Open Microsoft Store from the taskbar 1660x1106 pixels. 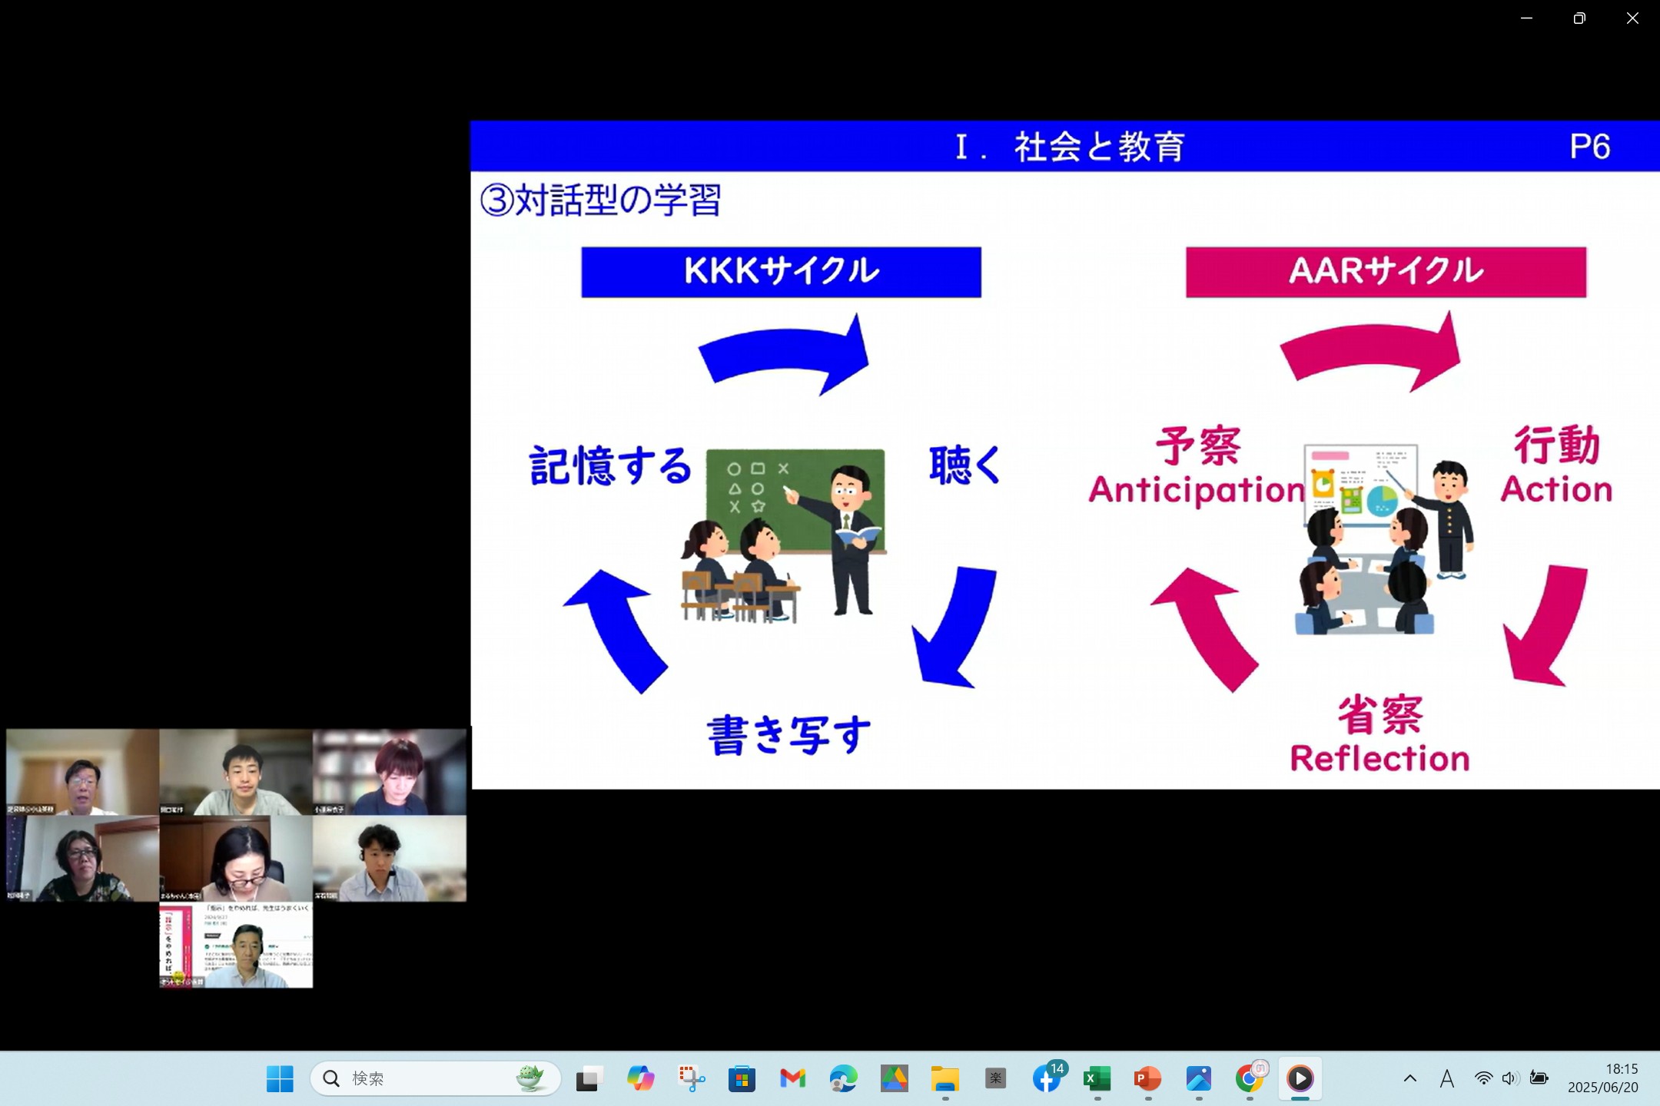pos(742,1079)
